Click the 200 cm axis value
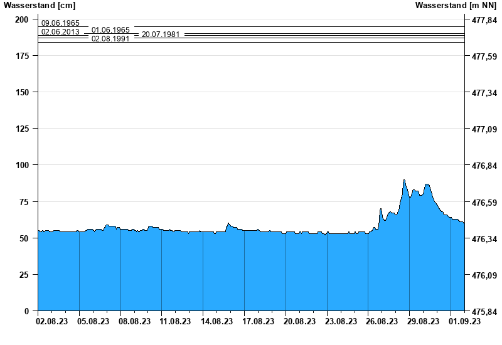 [x=22, y=19]
